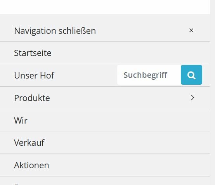Screen dimensions: 215x185
Task: Click the 'Unser Hof' link text
Action: point(34,75)
